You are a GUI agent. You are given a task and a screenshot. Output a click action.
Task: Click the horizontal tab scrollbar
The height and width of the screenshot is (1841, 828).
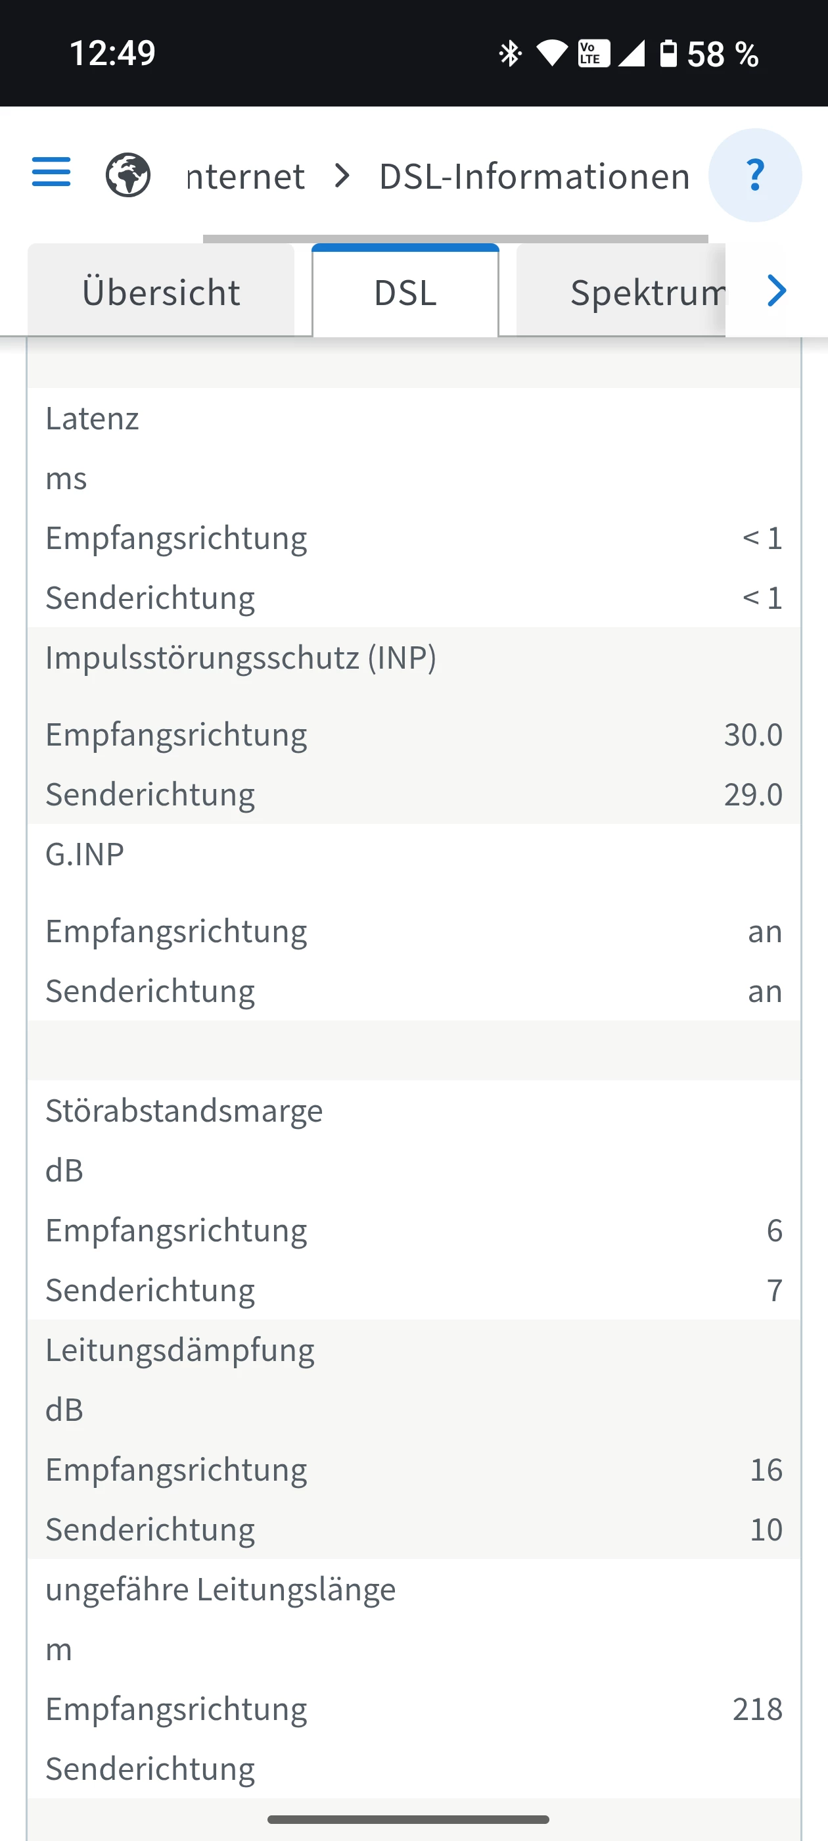pyautogui.click(x=455, y=239)
